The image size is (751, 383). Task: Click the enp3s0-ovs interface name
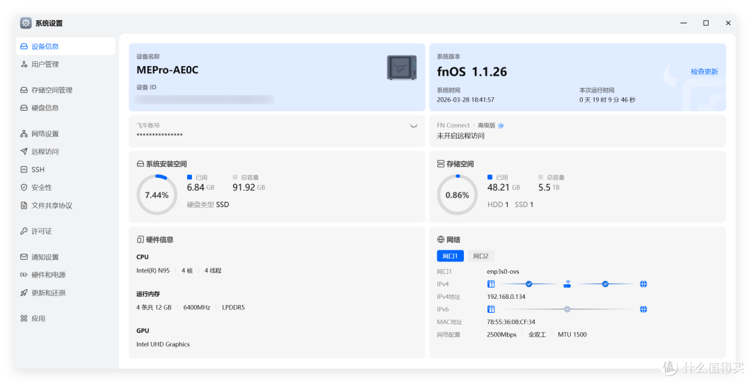tap(503, 272)
